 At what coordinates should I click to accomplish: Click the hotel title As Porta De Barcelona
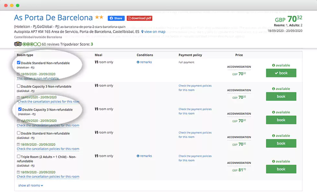coord(53,17)
